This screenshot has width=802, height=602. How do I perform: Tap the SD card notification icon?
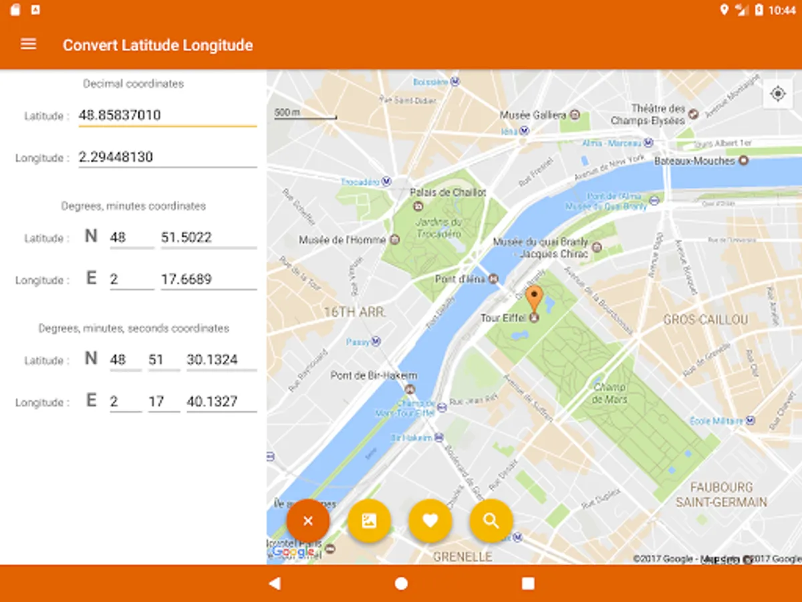point(15,10)
